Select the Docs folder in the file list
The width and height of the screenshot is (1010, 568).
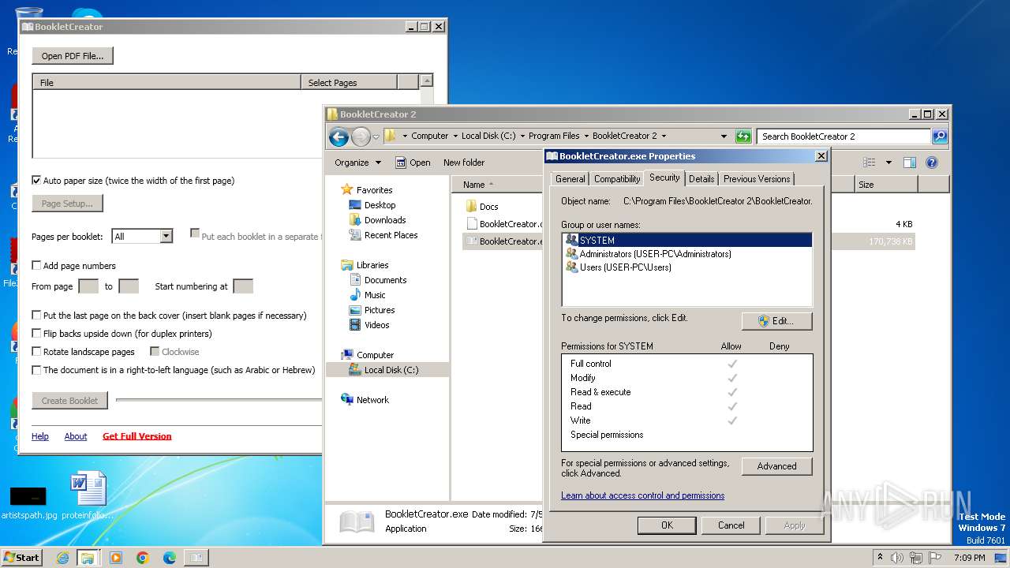(x=482, y=207)
